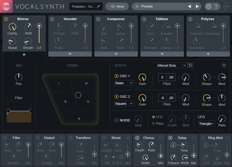Click the Delay module drag handle dots
Viewport: 232px width, 167px height.
pyautogui.click(x=194, y=138)
